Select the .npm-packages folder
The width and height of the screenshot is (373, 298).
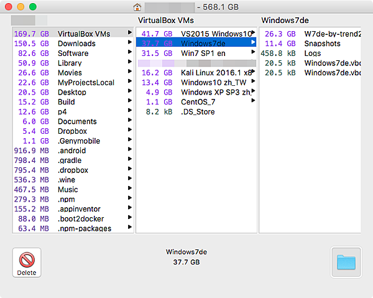(73, 228)
